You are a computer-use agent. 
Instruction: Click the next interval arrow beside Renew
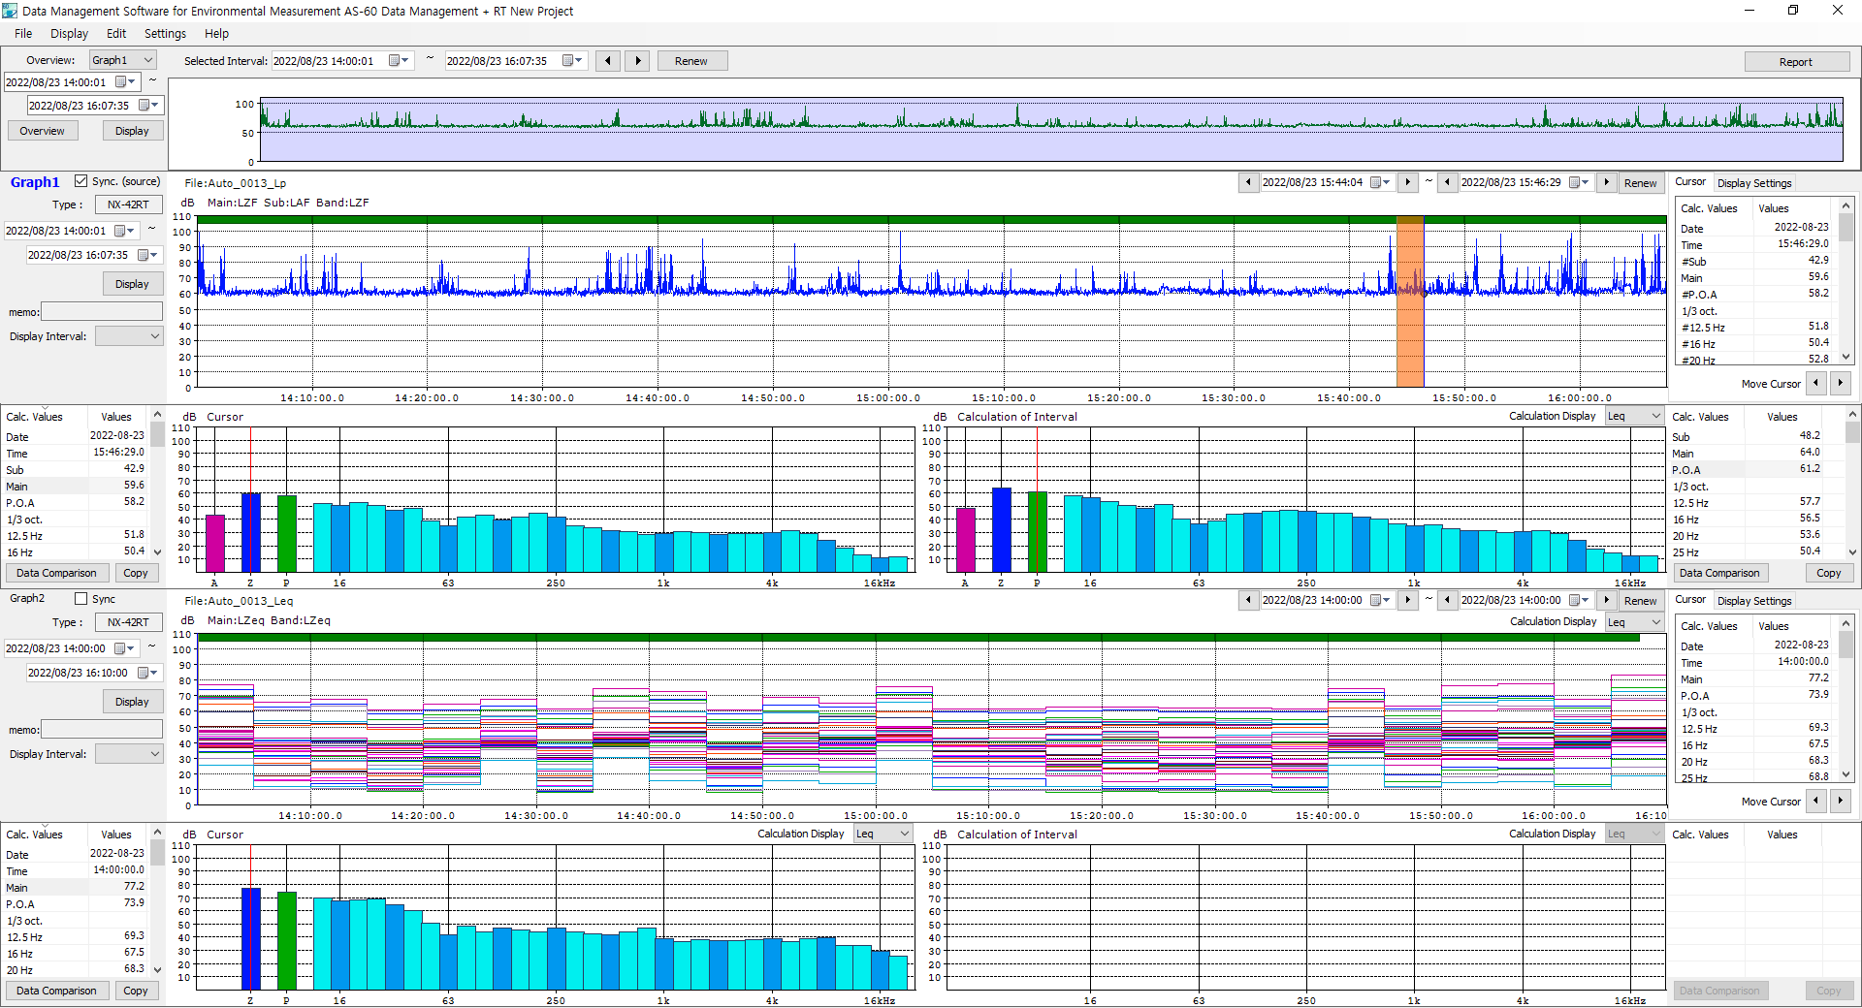tap(637, 61)
